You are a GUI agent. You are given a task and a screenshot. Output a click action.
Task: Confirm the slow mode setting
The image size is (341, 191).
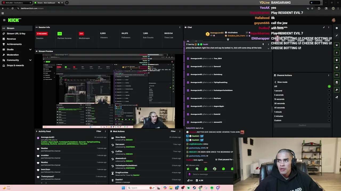tap(302, 125)
